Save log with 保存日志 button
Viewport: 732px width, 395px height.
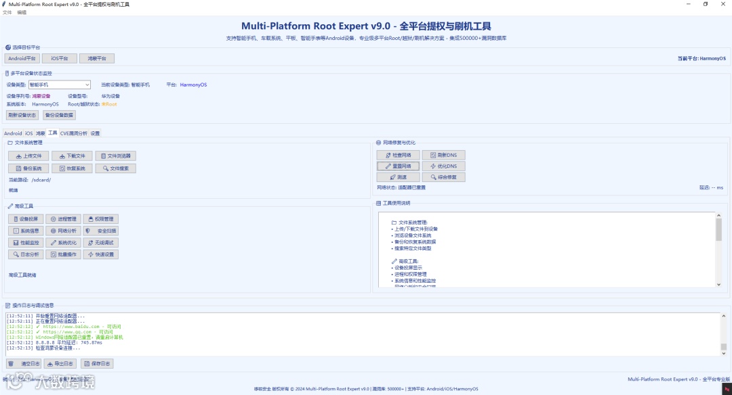click(x=97, y=363)
